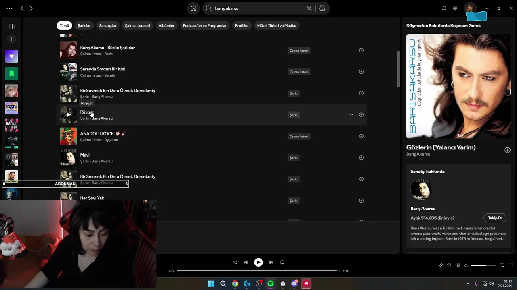Open the ANADOLU ROCK playlist
The image size is (517, 290).
tap(103, 133)
